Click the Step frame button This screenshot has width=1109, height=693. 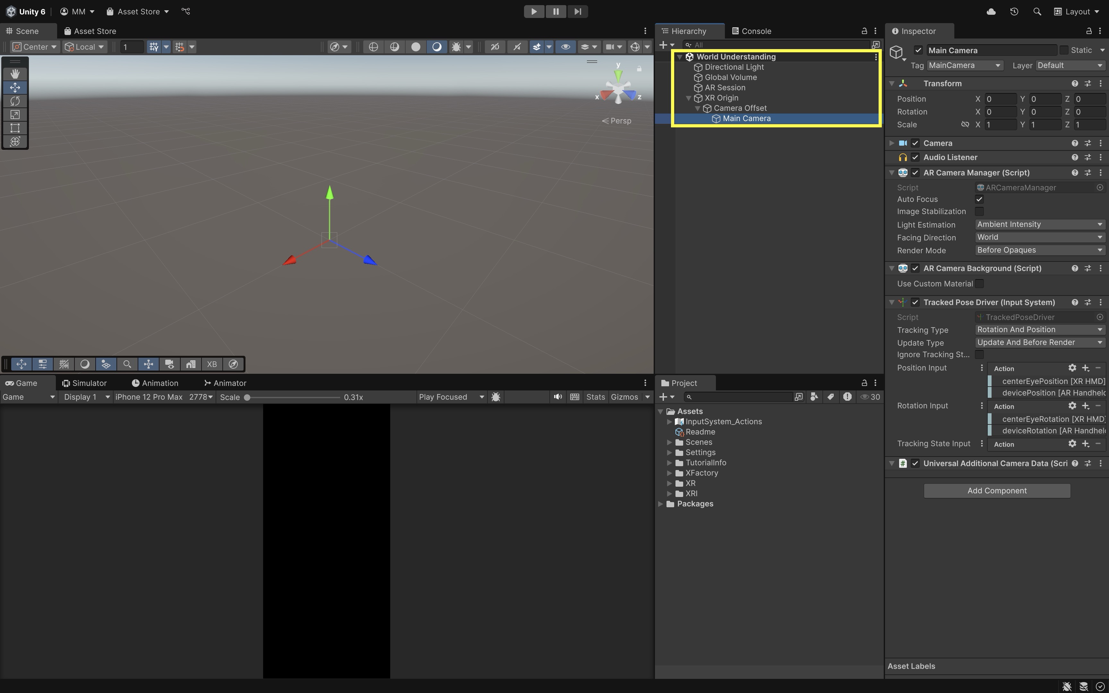tap(577, 12)
